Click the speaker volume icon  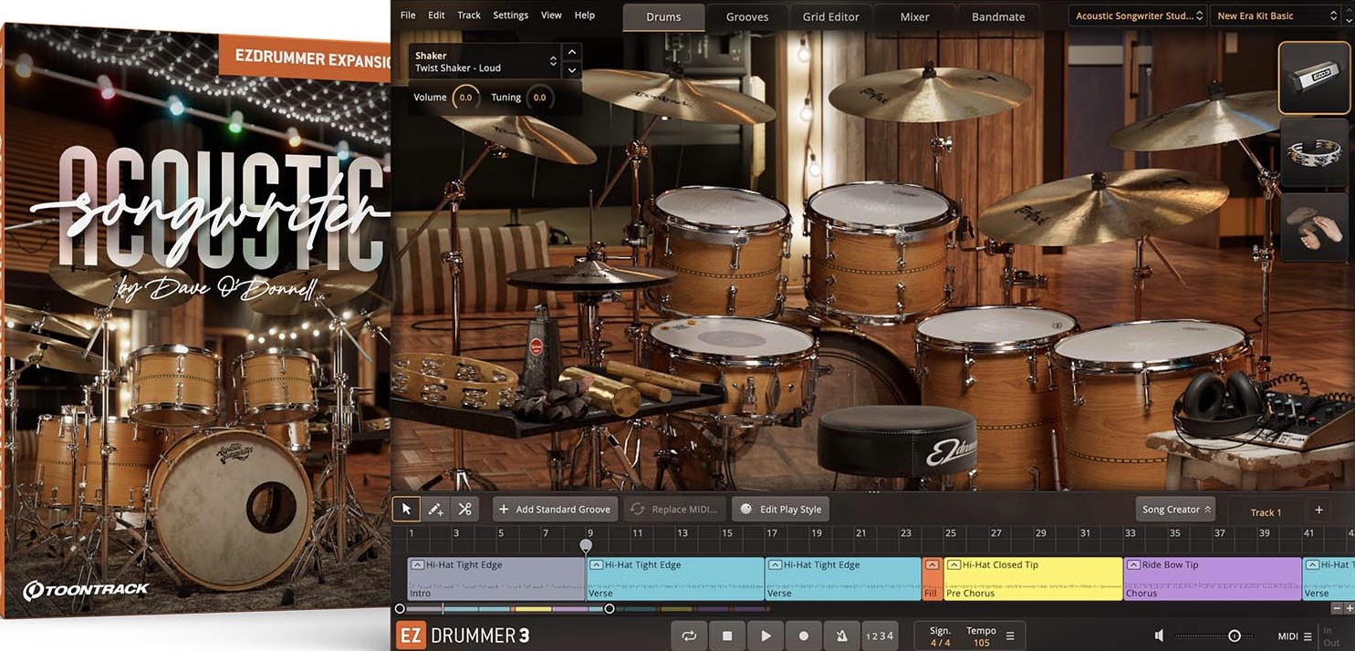1159,635
